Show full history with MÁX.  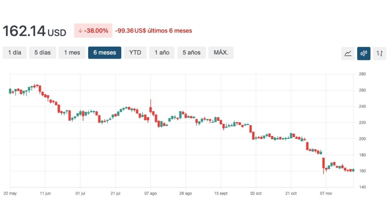tap(221, 53)
